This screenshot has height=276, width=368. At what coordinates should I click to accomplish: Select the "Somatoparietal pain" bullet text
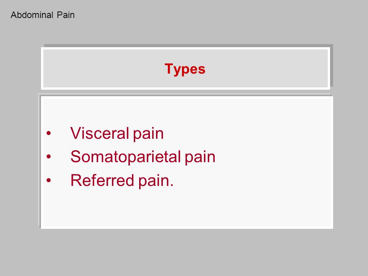pyautogui.click(x=143, y=157)
